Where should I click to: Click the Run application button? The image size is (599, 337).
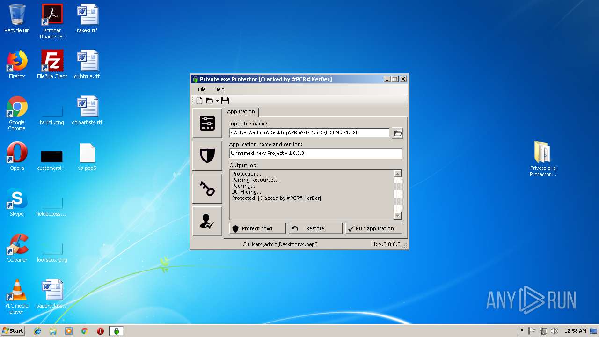(x=373, y=228)
